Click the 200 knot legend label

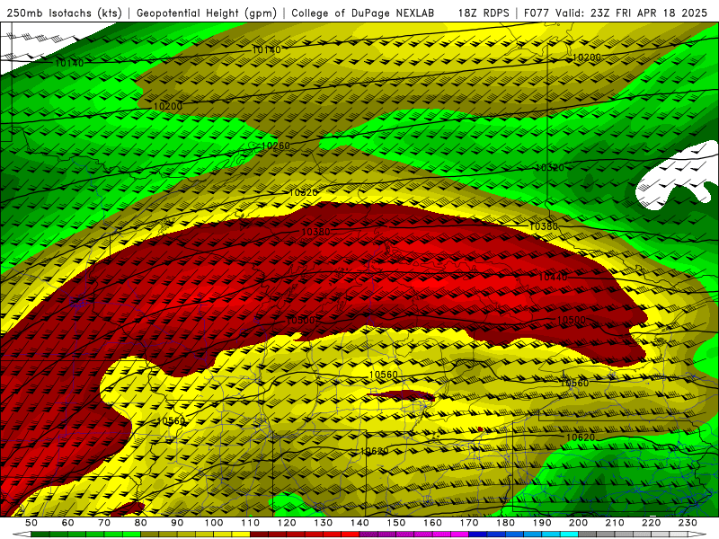pos(578,523)
